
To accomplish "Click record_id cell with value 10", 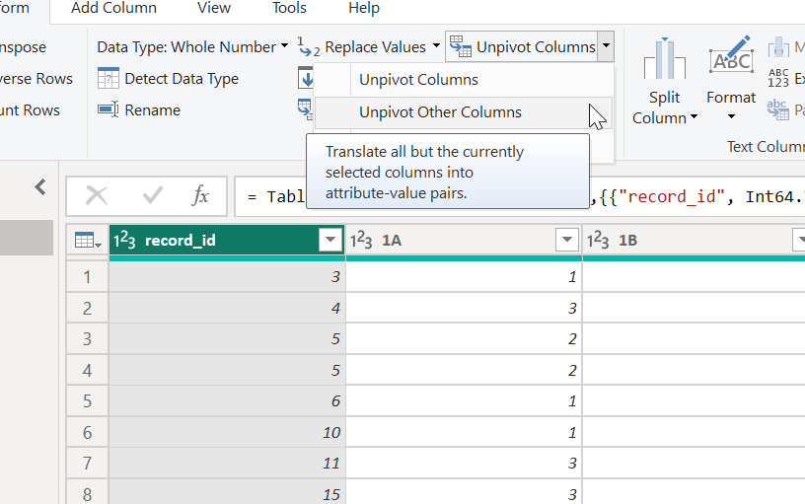I will pos(227,433).
